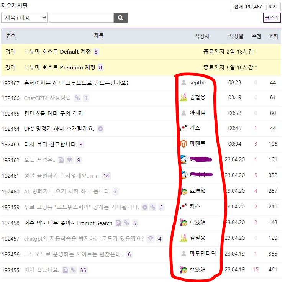This screenshot has width=285, height=282.
Task: Click 김철용's flower avatar on post 192466
Action: [183, 97]
